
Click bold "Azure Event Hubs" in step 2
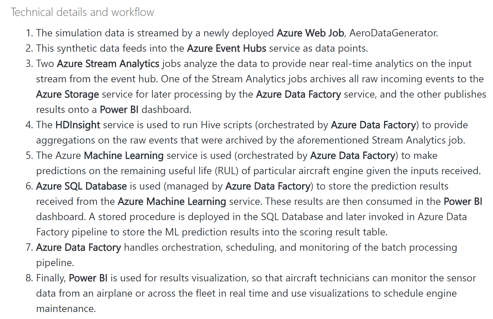click(x=226, y=48)
